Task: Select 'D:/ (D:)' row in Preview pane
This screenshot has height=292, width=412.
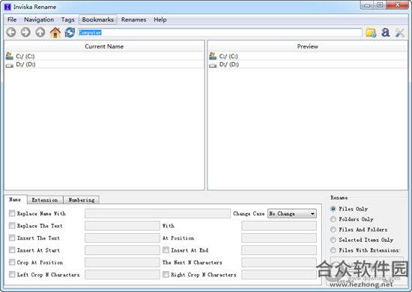Action: (x=307, y=64)
